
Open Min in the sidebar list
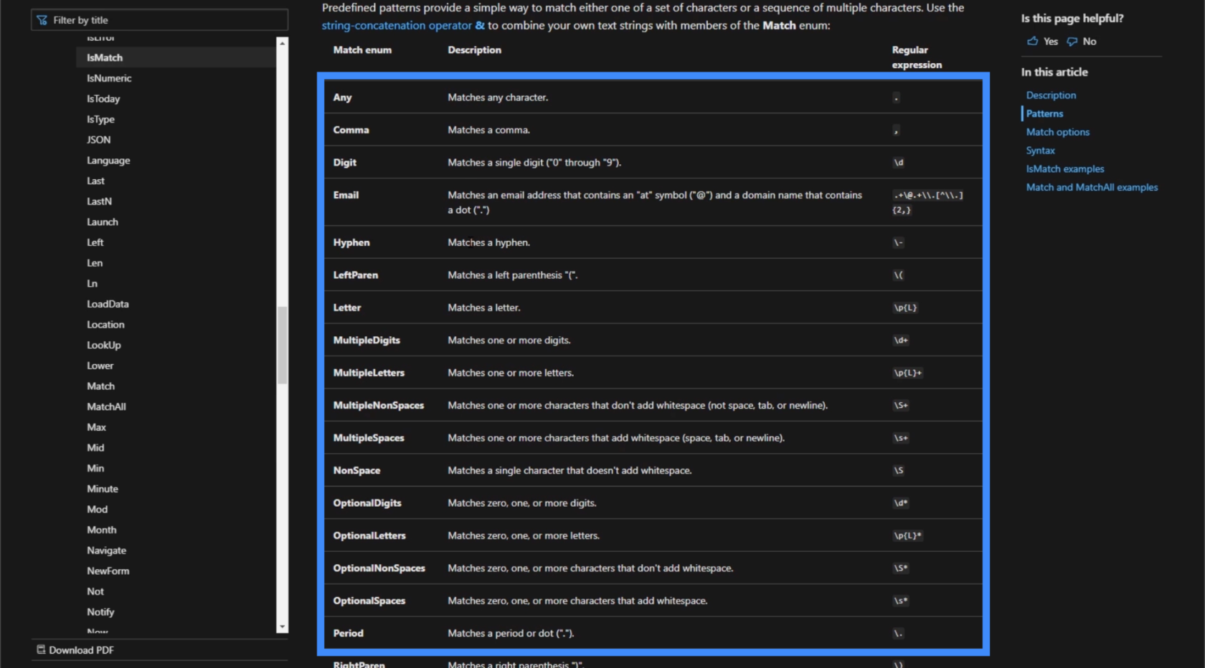tap(95, 468)
